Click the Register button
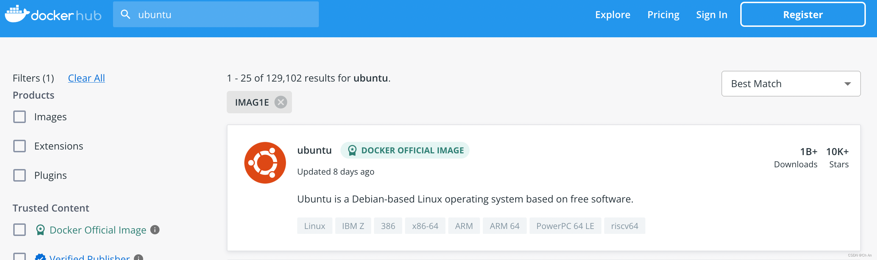Screen dimensions: 877x260 (x=803, y=14)
